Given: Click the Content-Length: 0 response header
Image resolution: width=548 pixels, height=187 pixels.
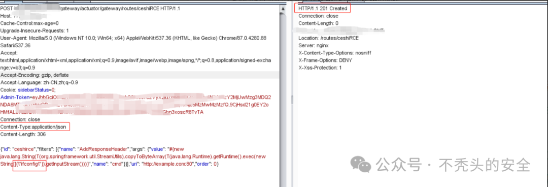Looking at the screenshot, I should [x=318, y=23].
